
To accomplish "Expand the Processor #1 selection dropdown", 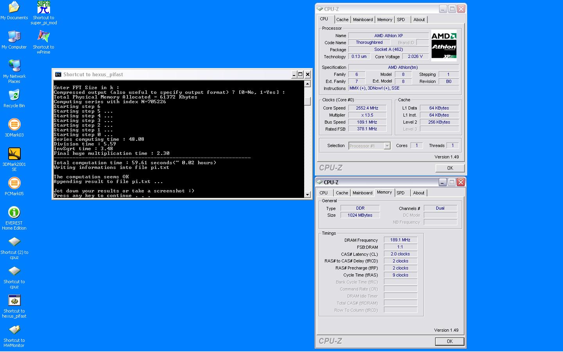I will pyautogui.click(x=387, y=146).
